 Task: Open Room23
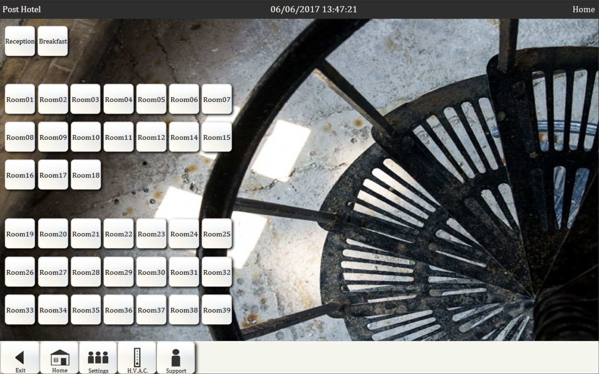point(151,234)
